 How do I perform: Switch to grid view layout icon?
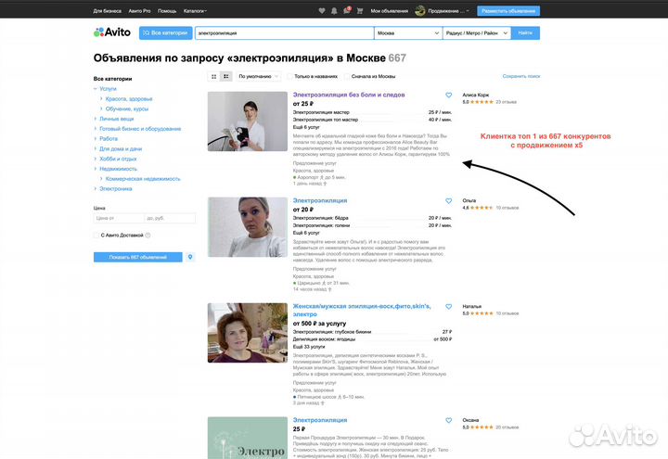(214, 77)
